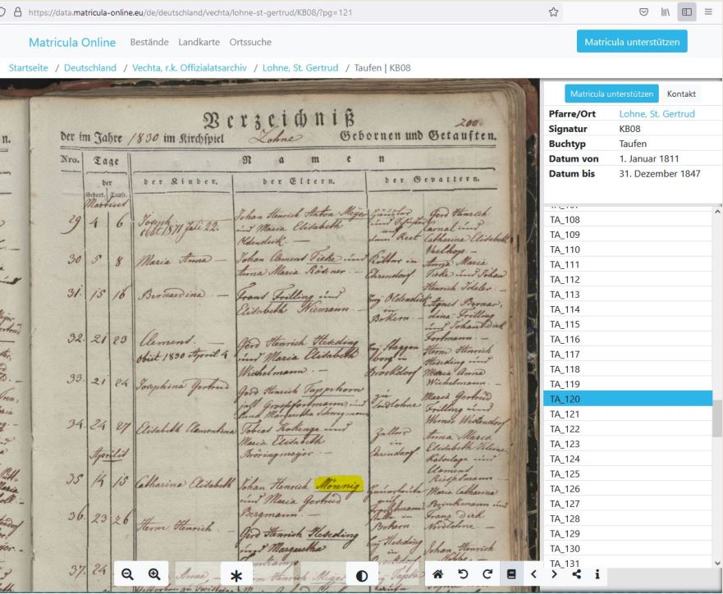This screenshot has height=594, width=723.
Task: Select page TA_124
Action: [x=628, y=459]
